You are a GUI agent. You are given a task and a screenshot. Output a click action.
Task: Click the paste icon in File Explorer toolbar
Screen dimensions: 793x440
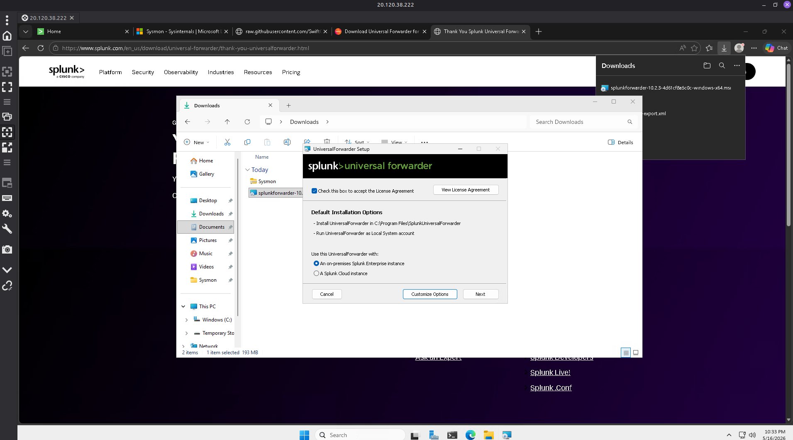267,142
